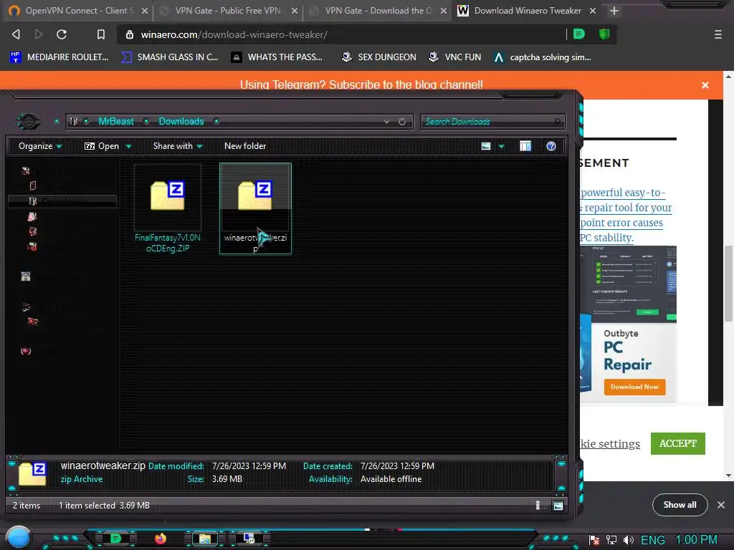The image size is (734, 550).
Task: Expand the Open button dropdown arrow
Action: 129,146
